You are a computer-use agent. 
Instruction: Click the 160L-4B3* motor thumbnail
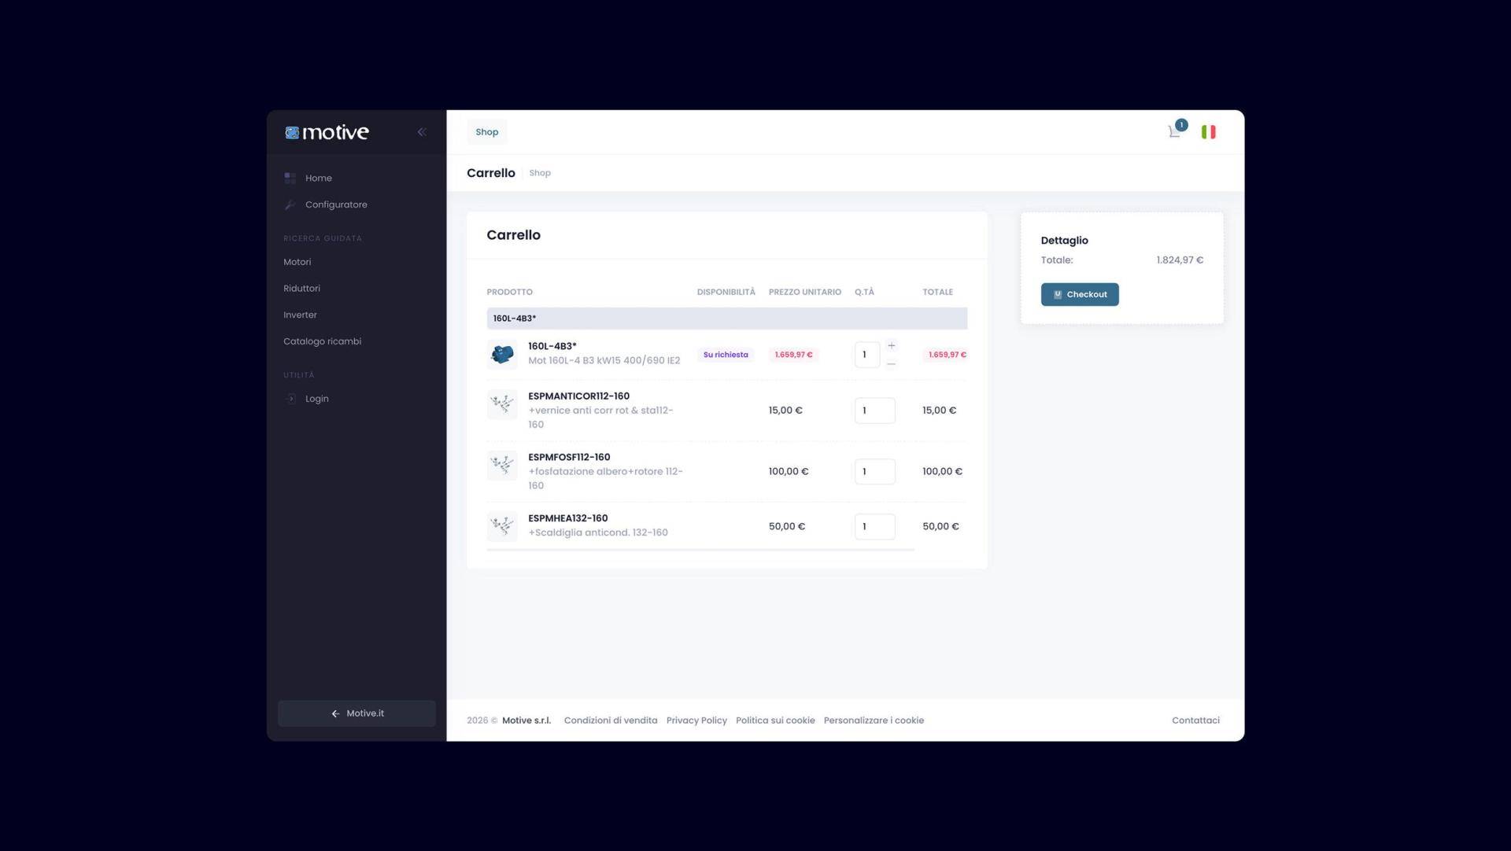click(502, 355)
